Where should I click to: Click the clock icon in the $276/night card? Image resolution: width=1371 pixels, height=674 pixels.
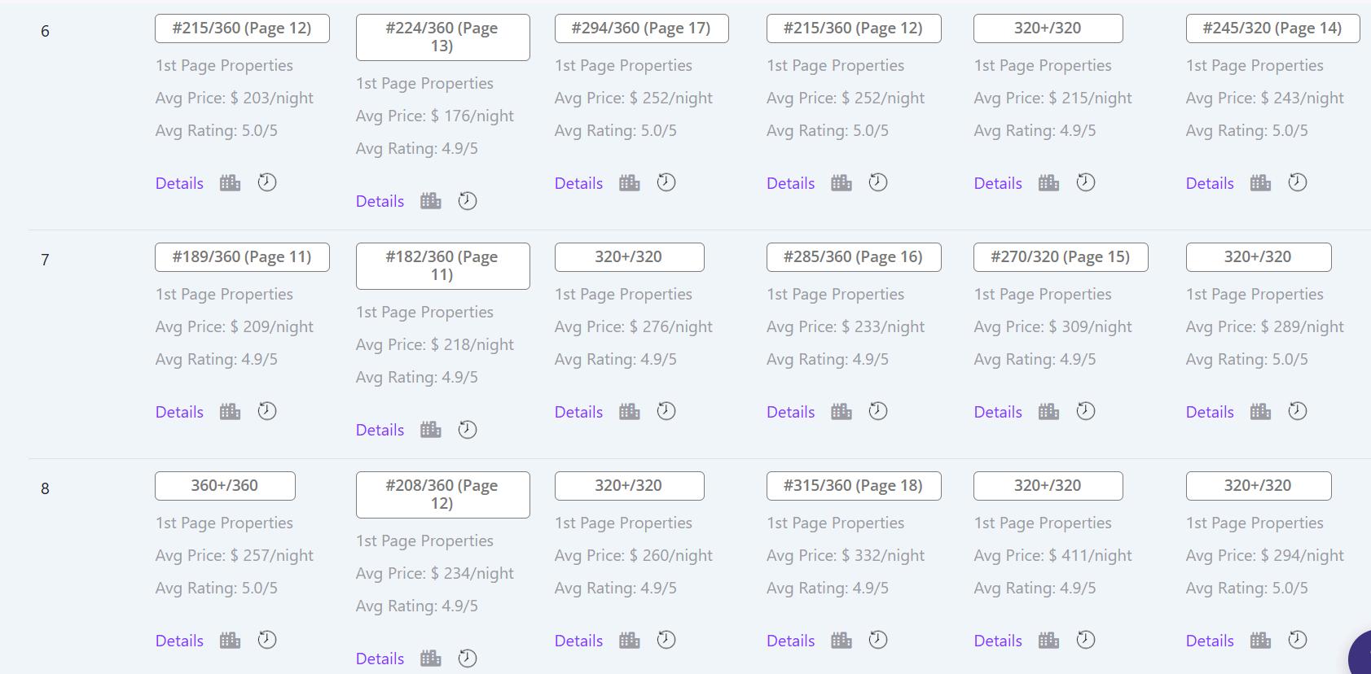(666, 411)
